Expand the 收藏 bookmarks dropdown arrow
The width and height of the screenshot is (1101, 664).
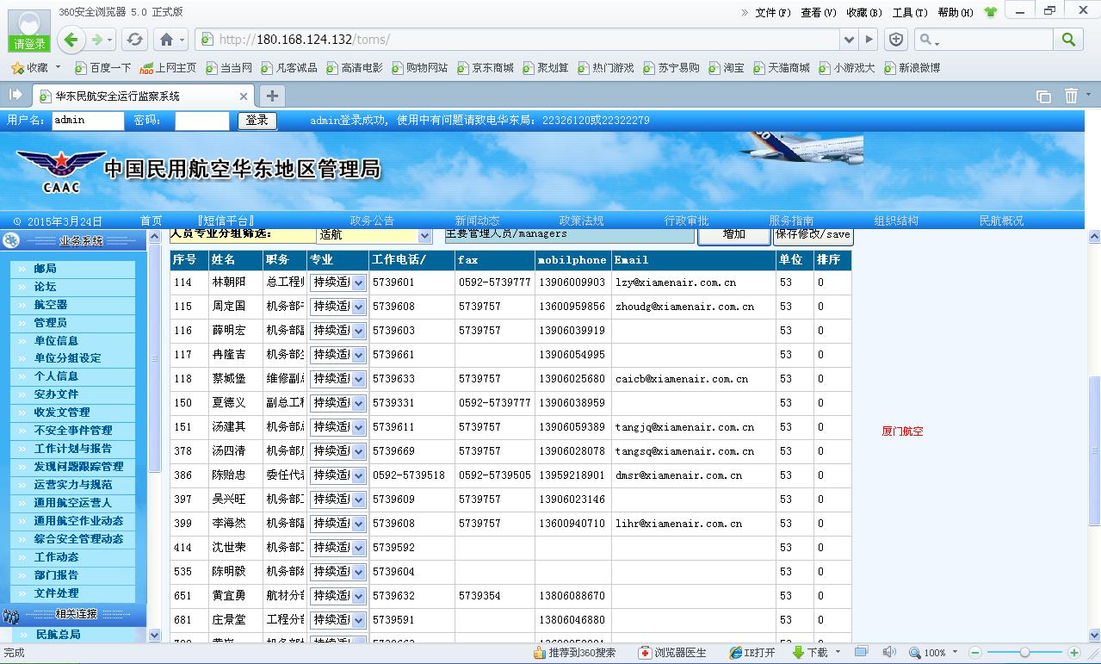pyautogui.click(x=58, y=67)
